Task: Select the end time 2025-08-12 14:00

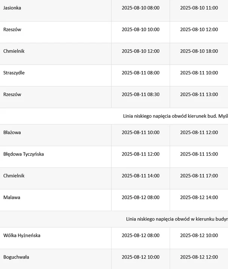Action: pos(199,197)
